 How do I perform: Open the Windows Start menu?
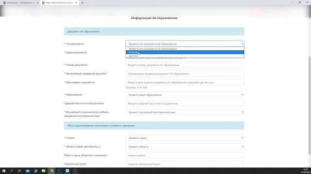click(x=4, y=171)
